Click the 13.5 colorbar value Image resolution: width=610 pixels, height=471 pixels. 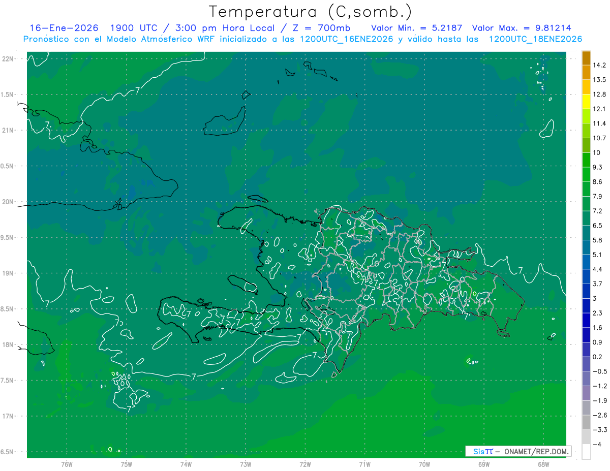(600, 80)
